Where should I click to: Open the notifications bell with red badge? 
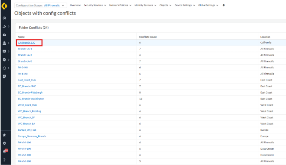(x=5, y=151)
